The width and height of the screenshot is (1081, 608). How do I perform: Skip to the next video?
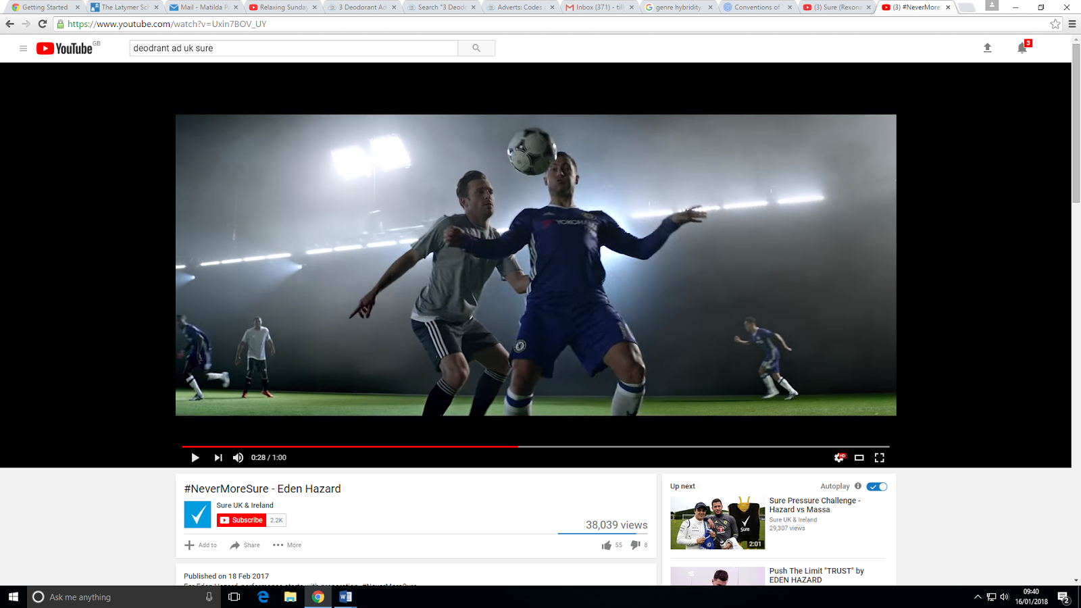coord(218,457)
